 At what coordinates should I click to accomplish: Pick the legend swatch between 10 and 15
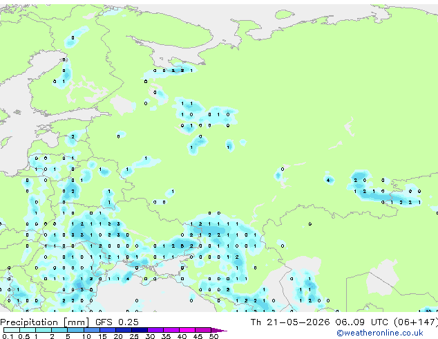(92, 330)
